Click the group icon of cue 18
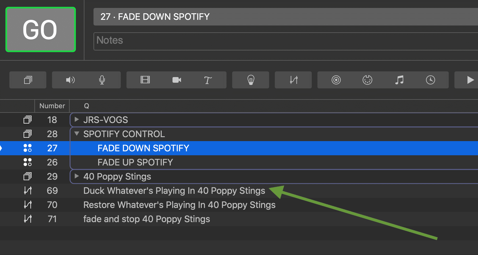 point(28,120)
